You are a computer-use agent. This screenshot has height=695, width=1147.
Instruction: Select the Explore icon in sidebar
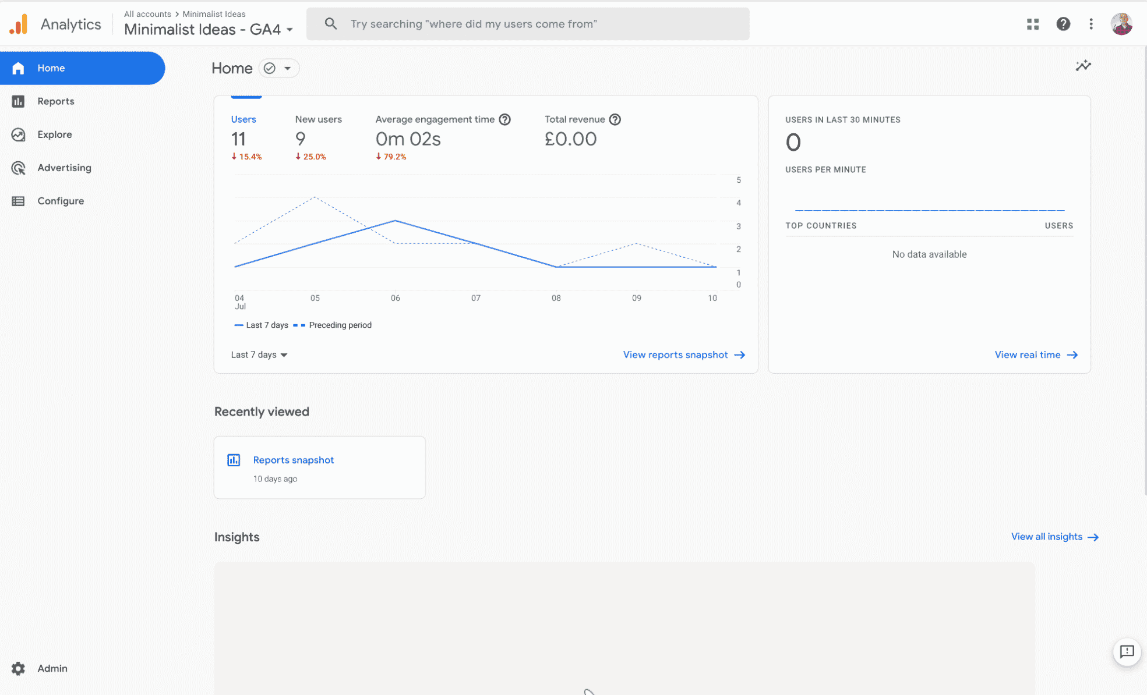(x=18, y=134)
